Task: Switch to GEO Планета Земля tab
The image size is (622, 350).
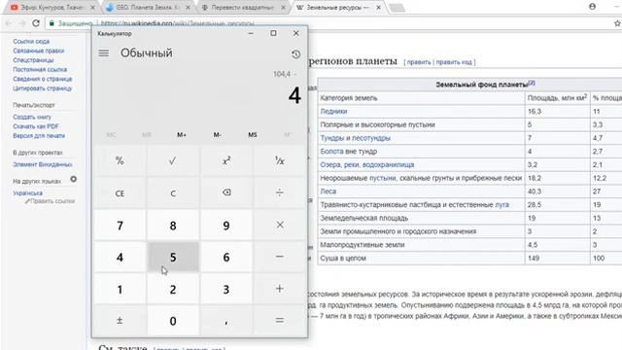Action: click(x=148, y=7)
